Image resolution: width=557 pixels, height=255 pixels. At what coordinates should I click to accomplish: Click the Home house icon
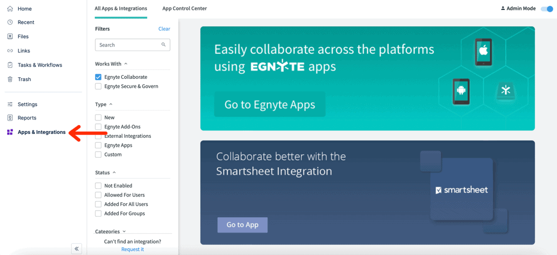click(10, 8)
